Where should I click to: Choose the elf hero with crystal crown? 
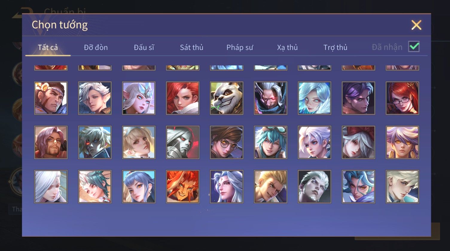point(139,98)
